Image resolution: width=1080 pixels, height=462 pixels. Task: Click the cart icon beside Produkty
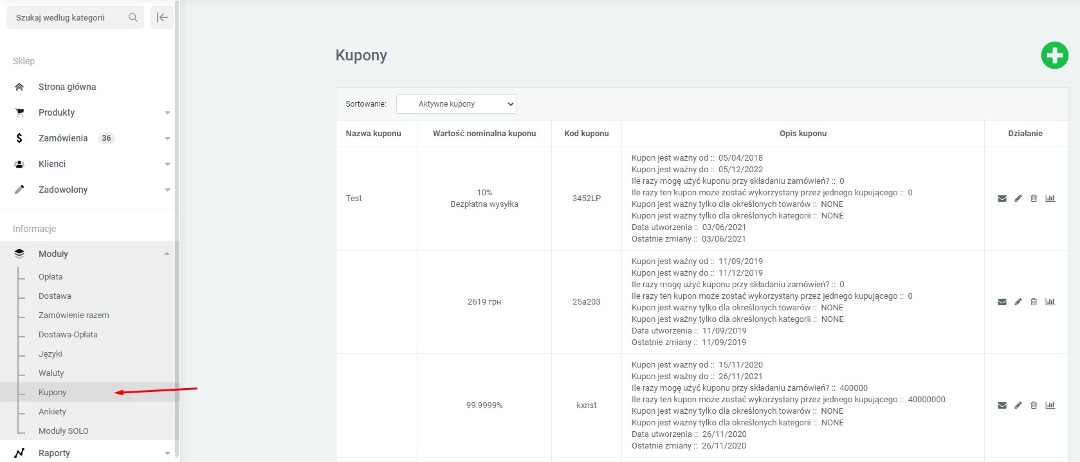pyautogui.click(x=19, y=112)
